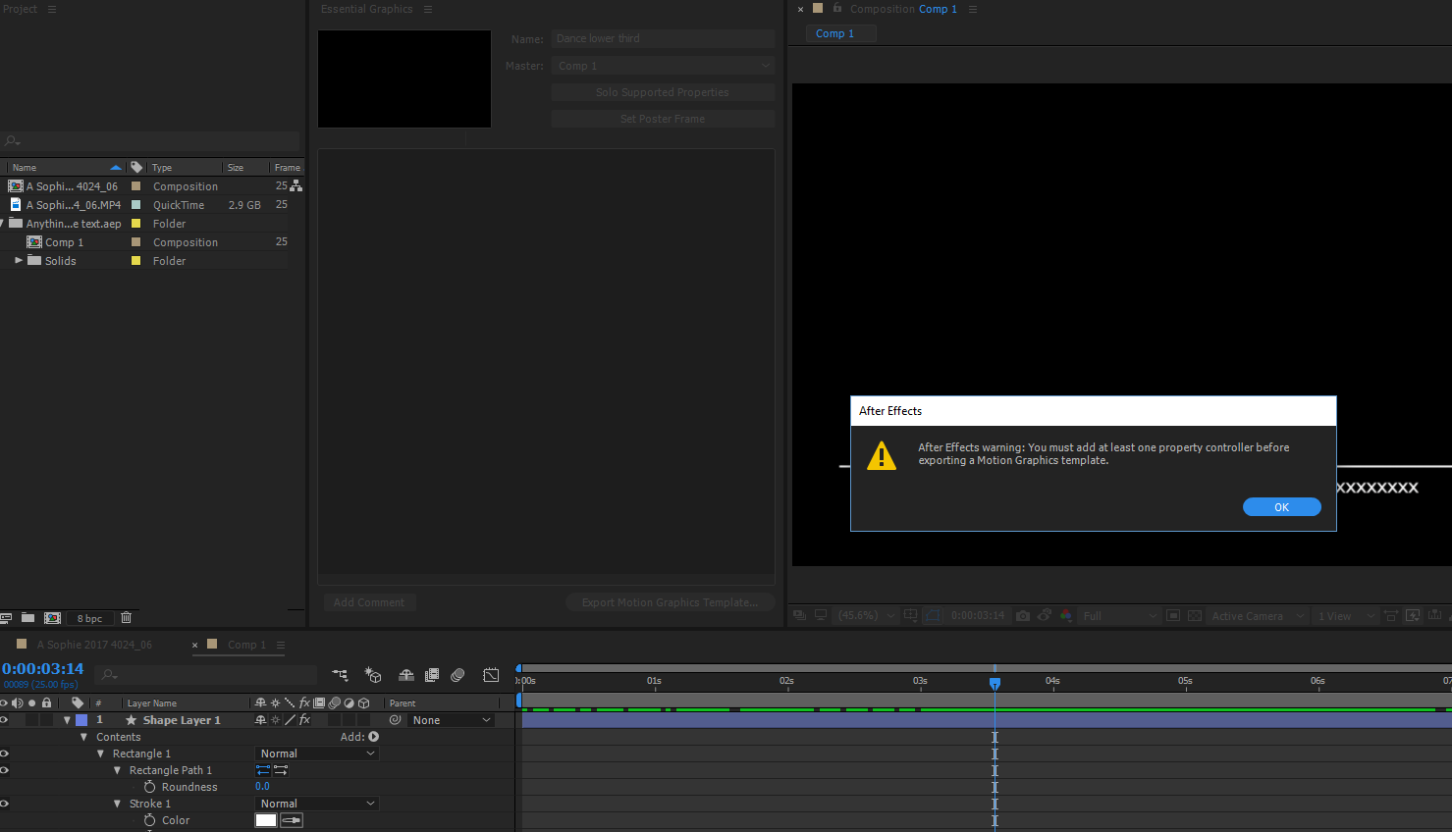Lock Shape Layer 1
The width and height of the screenshot is (1452, 832).
pos(46,719)
